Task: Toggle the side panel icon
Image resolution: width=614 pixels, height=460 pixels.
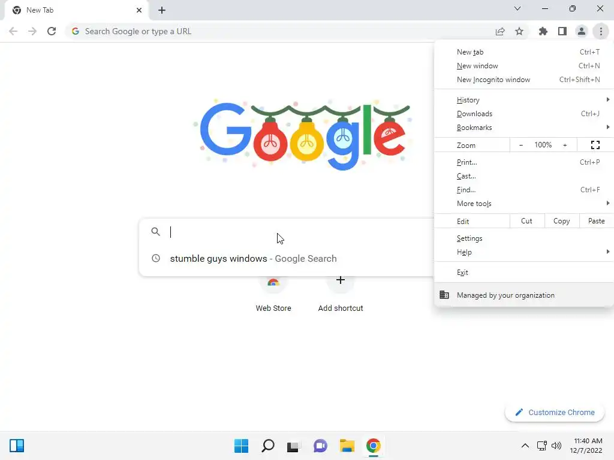Action: tap(562, 31)
